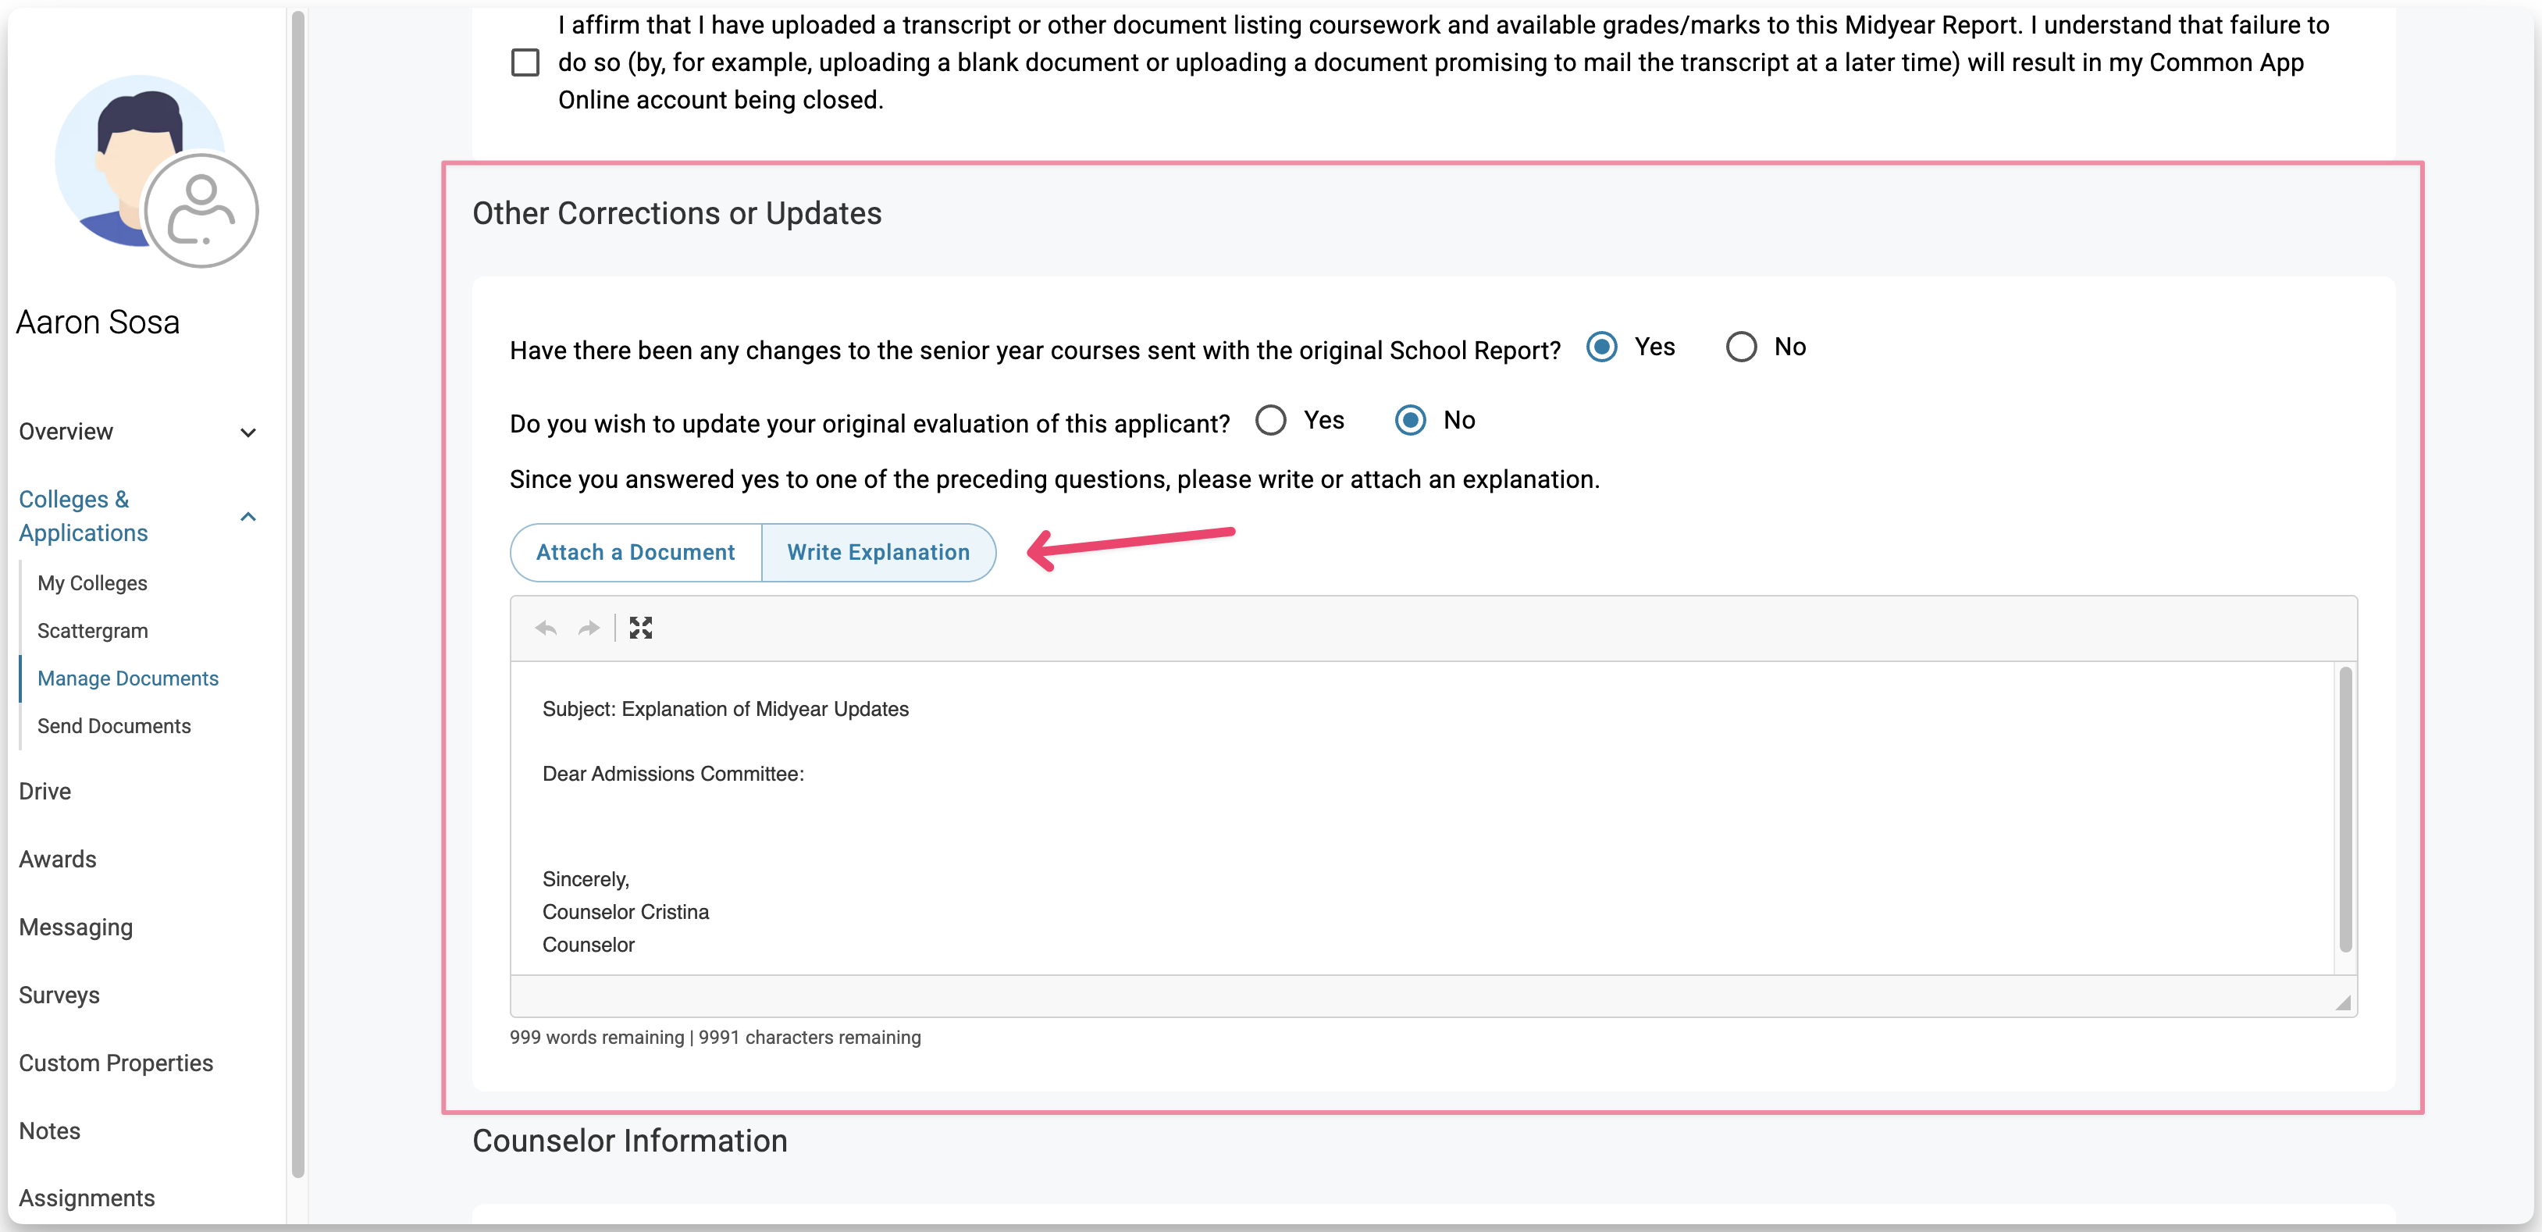
Task: Switch to Write Explanation tab
Action: 878,553
